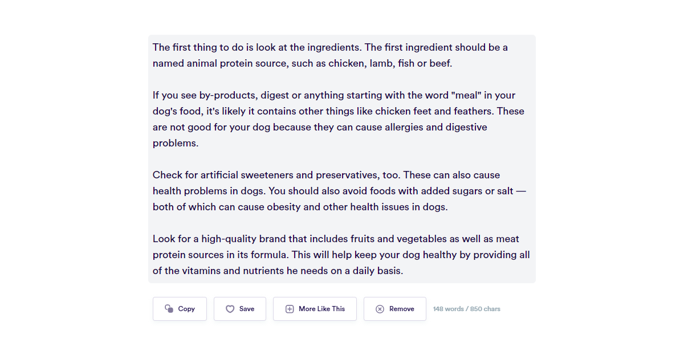Screen dimensions: 684x359
Task: Click the words "allergies and digestive"
Action: click(x=436, y=127)
